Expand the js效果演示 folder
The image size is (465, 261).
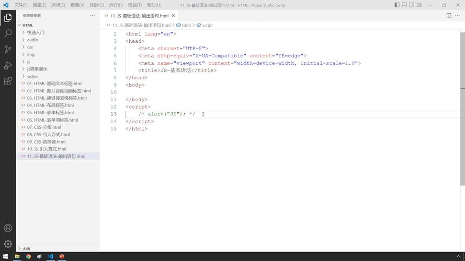[x=24, y=69]
